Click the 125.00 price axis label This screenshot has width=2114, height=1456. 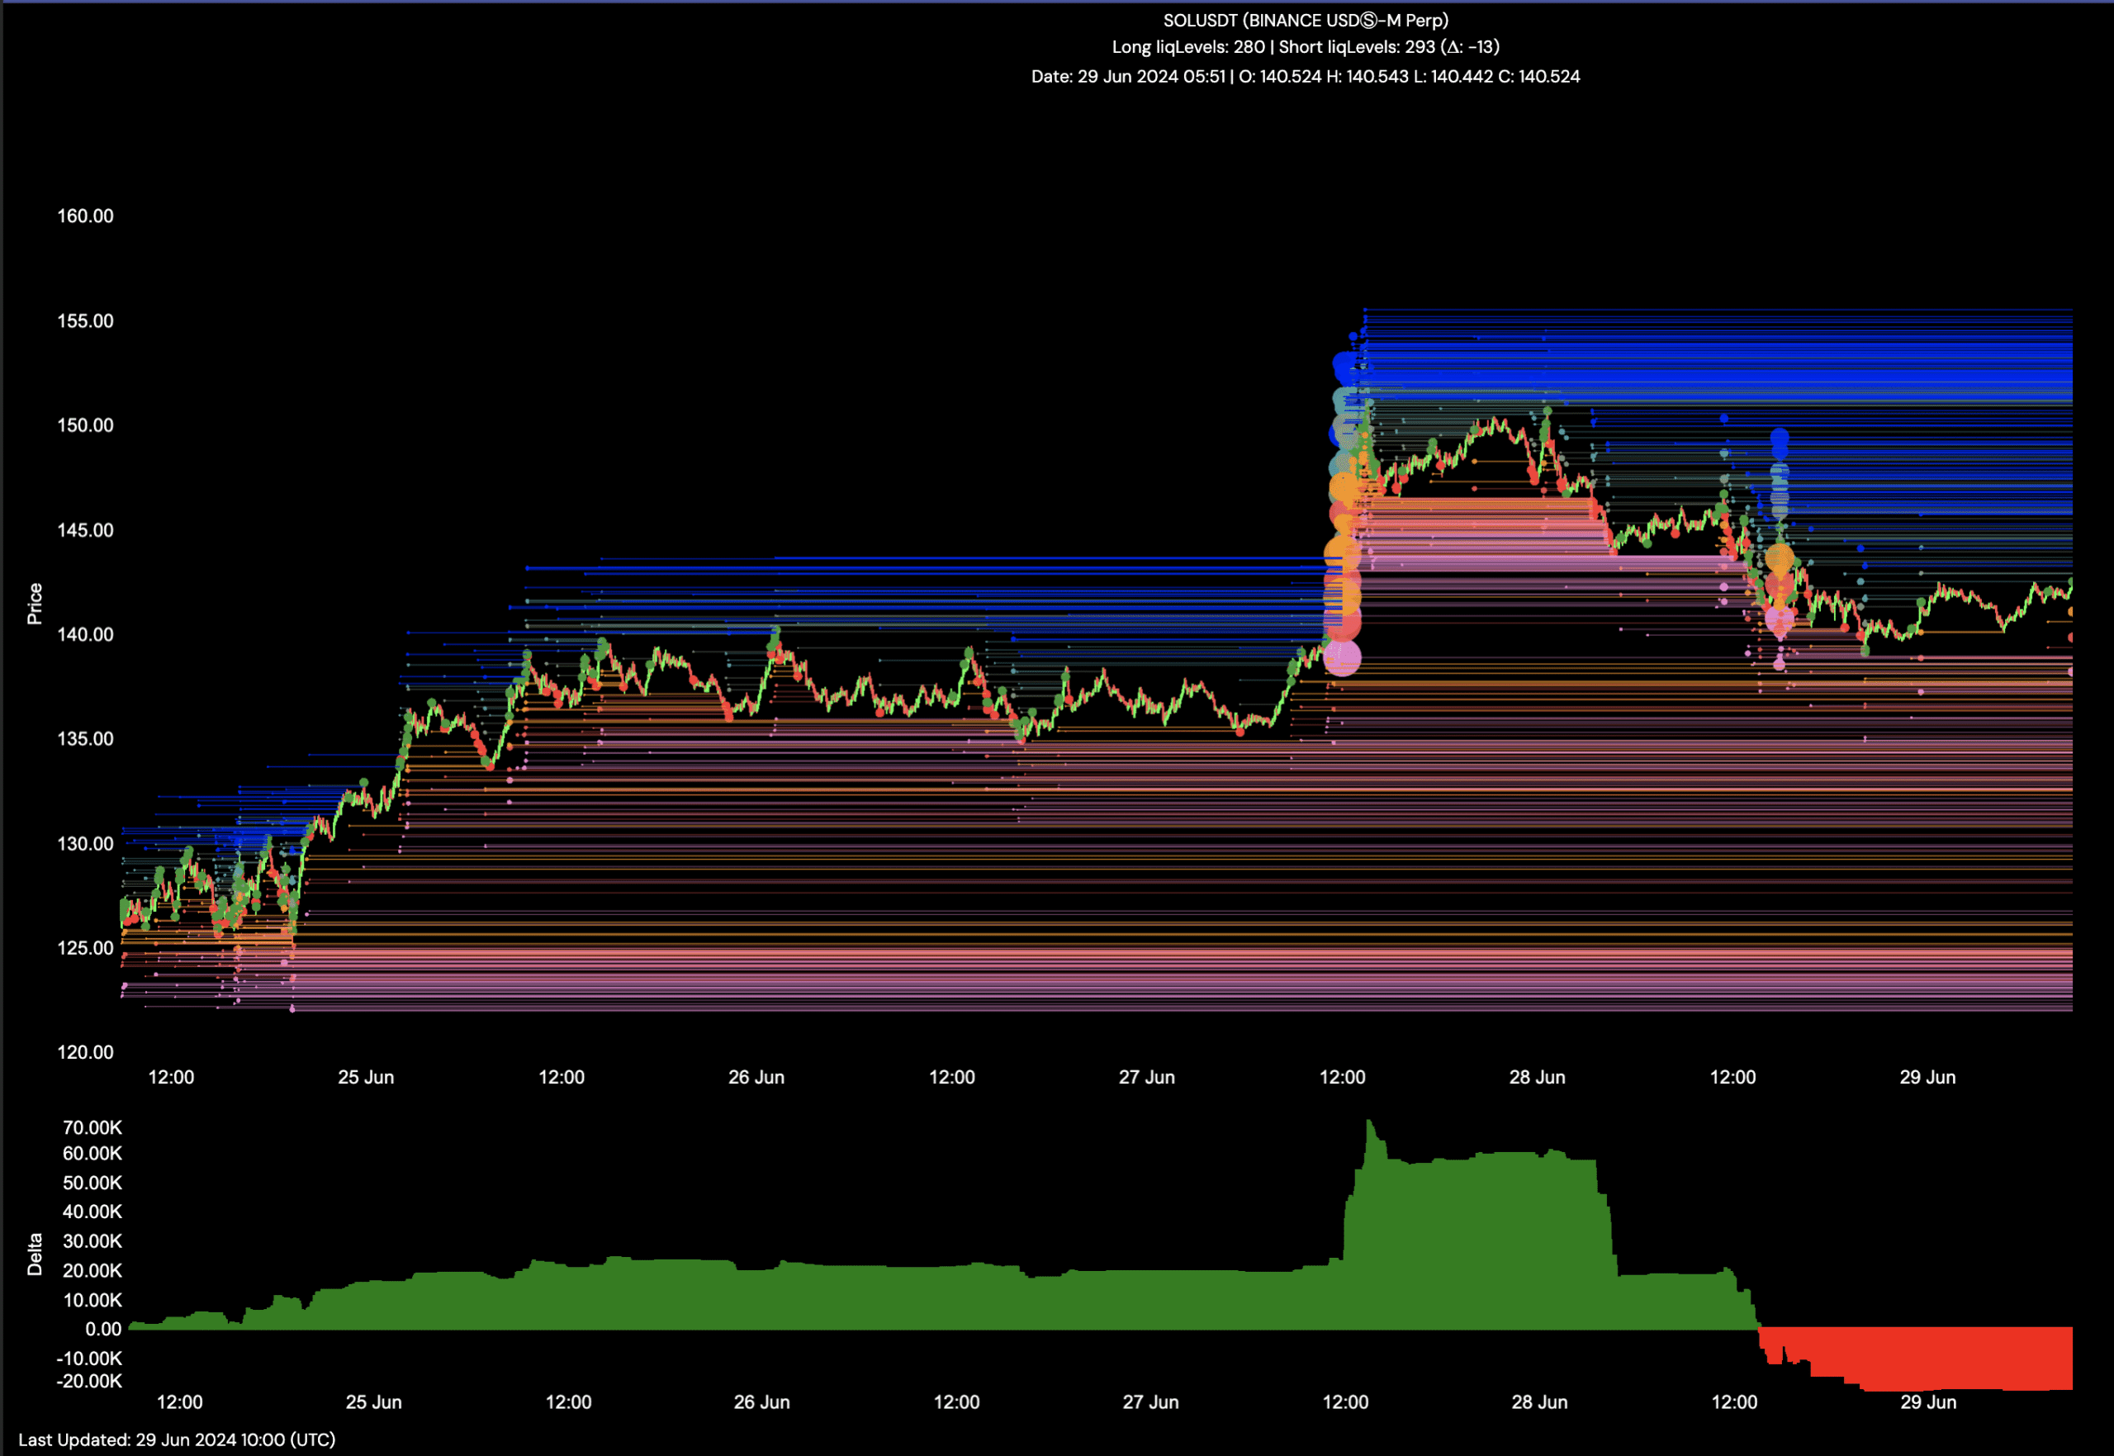(x=86, y=948)
